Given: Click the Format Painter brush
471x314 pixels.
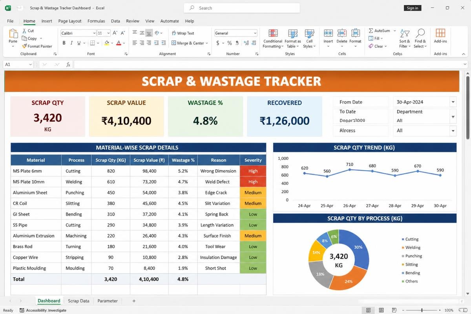Looking at the screenshot, I should click(x=24, y=46).
